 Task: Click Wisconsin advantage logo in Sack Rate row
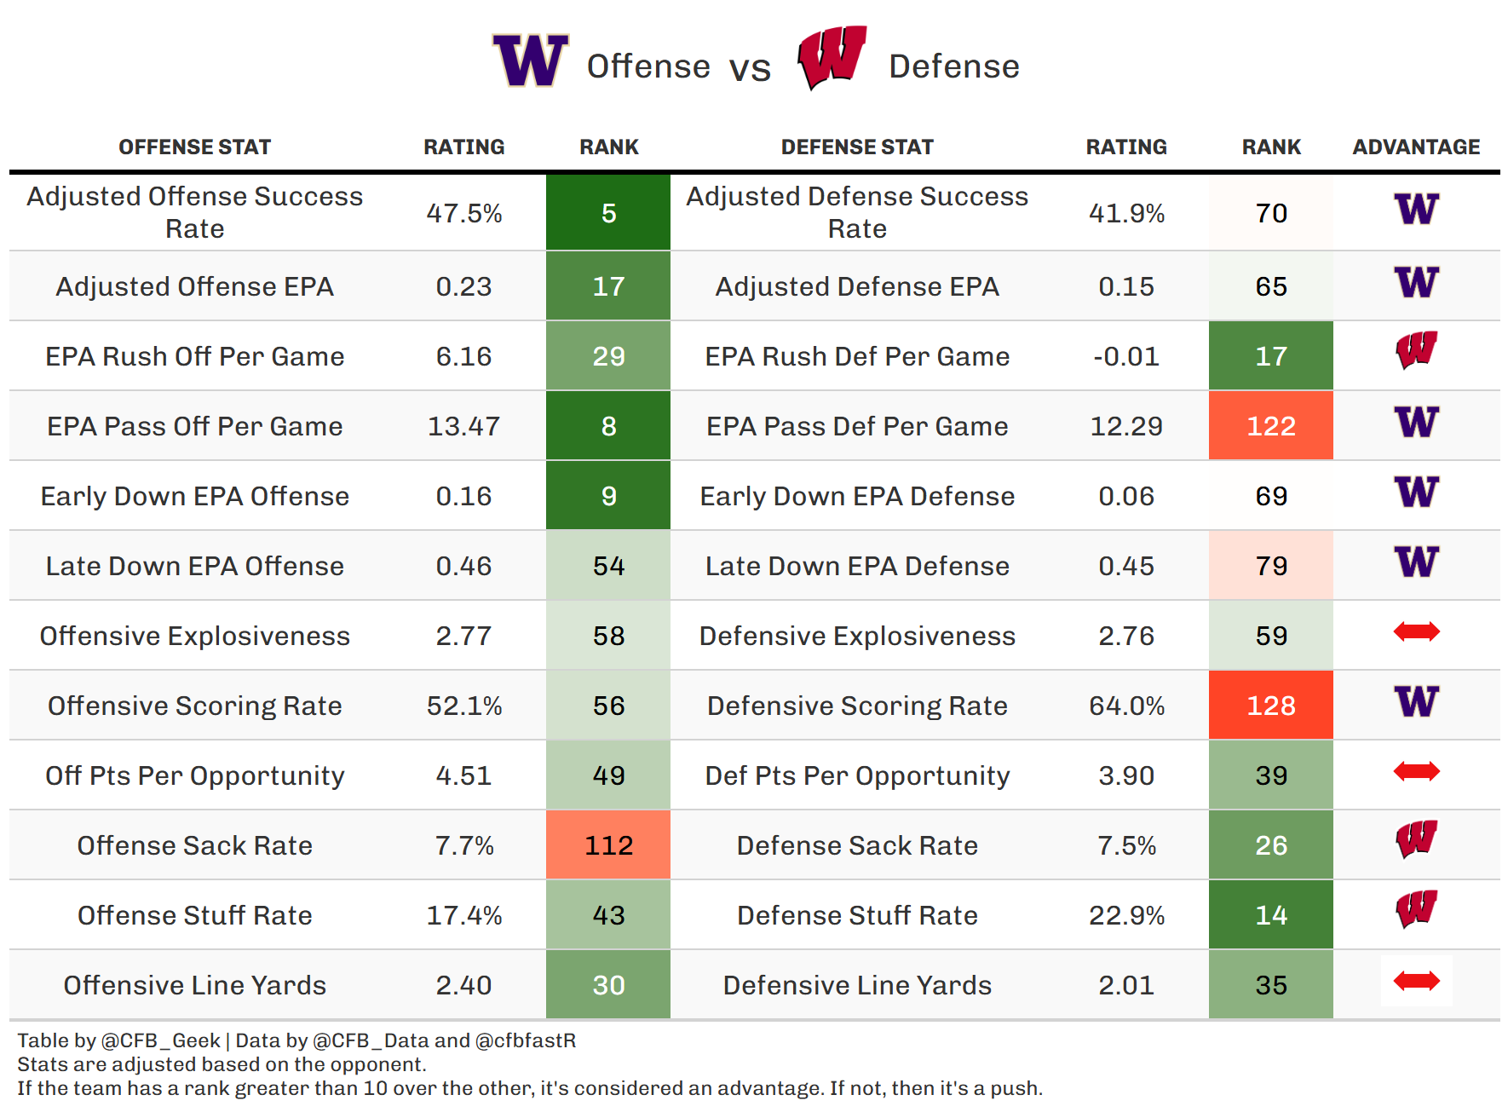pyautogui.click(x=1416, y=839)
